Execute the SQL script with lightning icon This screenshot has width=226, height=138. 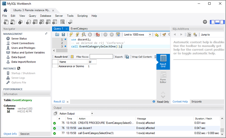tap(71, 35)
